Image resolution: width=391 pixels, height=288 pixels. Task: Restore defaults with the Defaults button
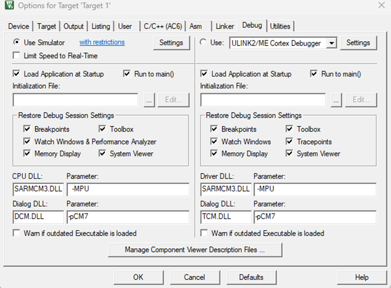click(251, 277)
